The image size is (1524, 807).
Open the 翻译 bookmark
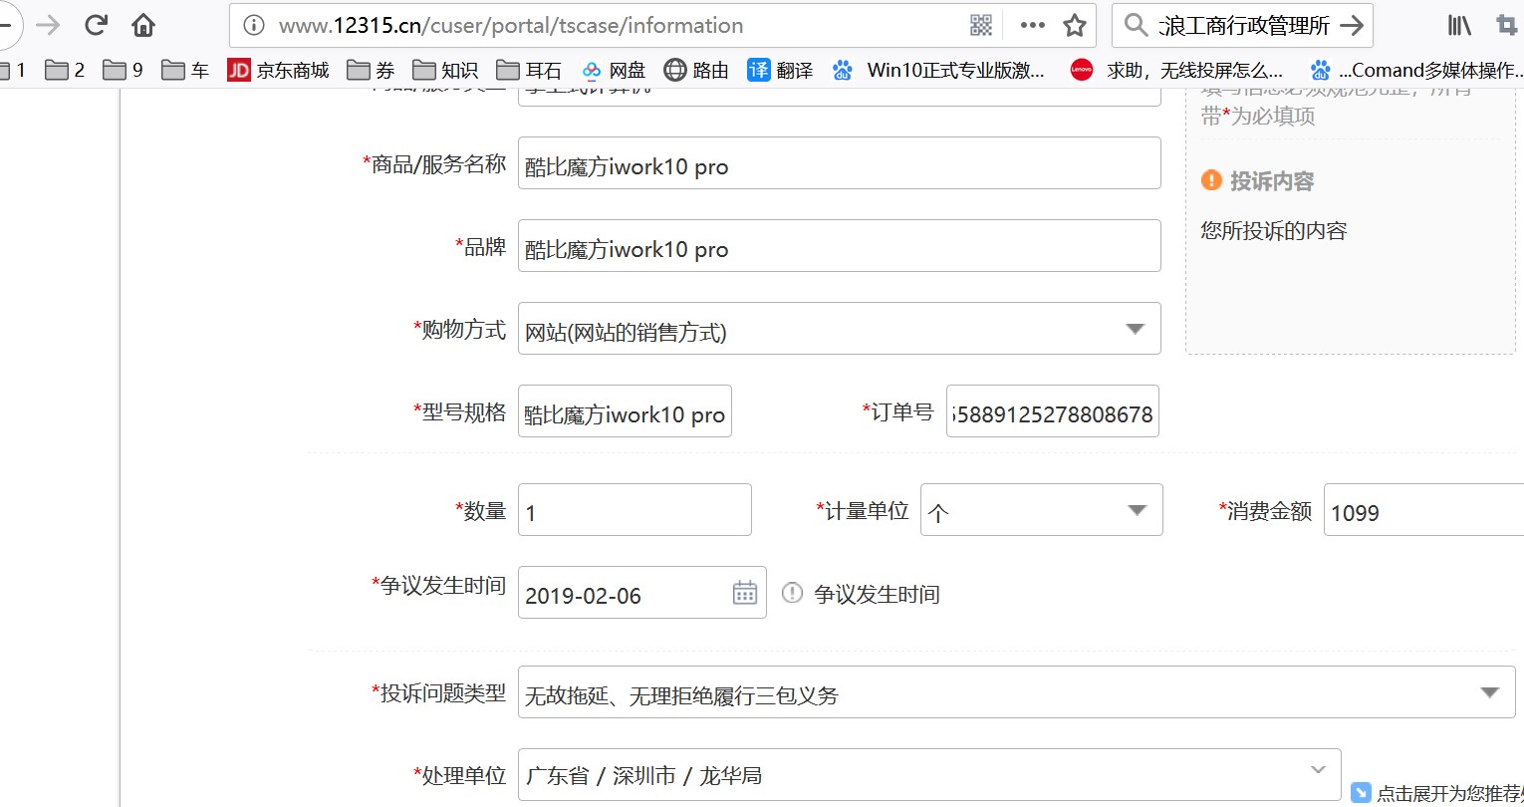coord(780,70)
